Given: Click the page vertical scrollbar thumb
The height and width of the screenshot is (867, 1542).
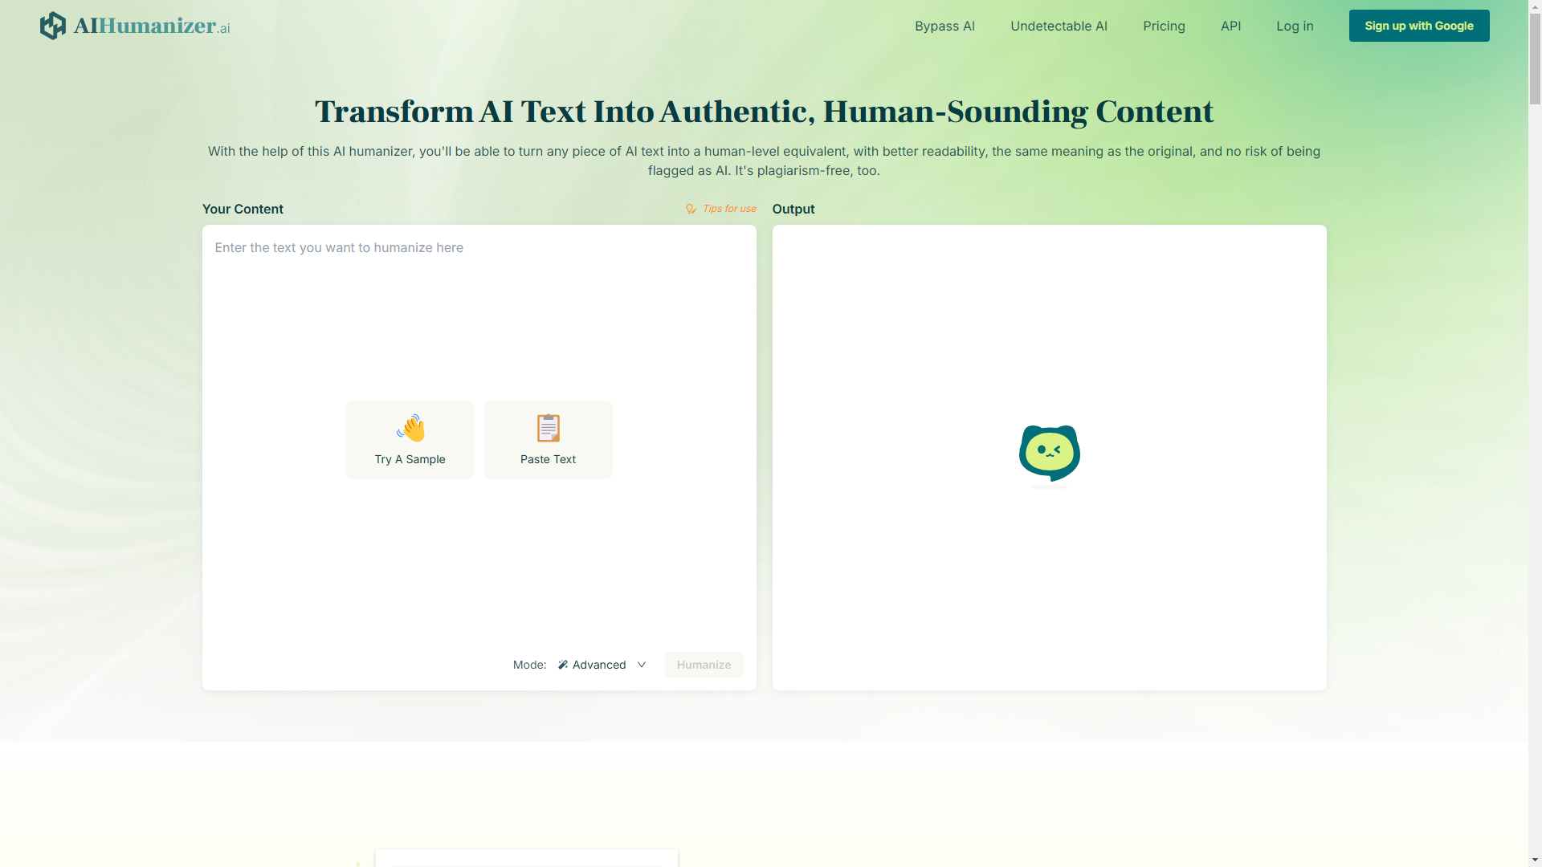Looking at the screenshot, I should click(x=1535, y=60).
